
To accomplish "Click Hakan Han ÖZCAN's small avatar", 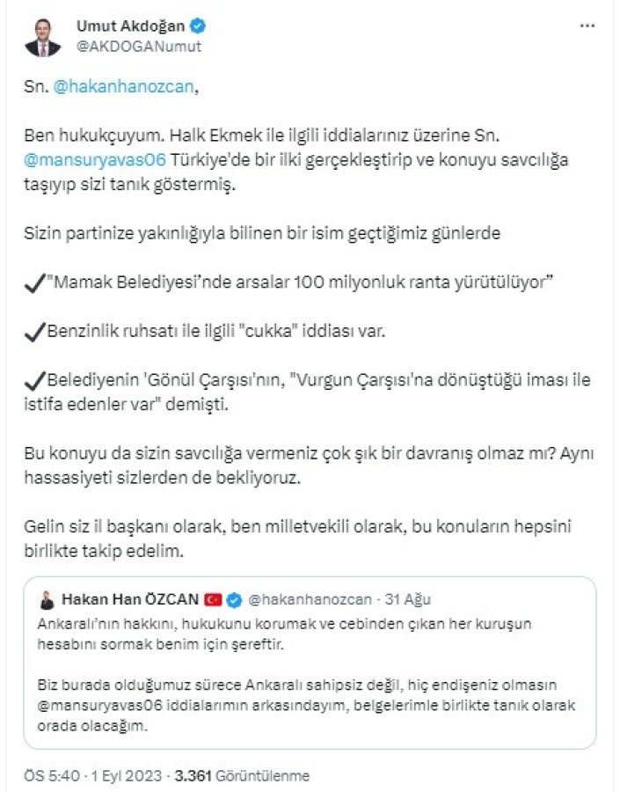I will (x=48, y=600).
